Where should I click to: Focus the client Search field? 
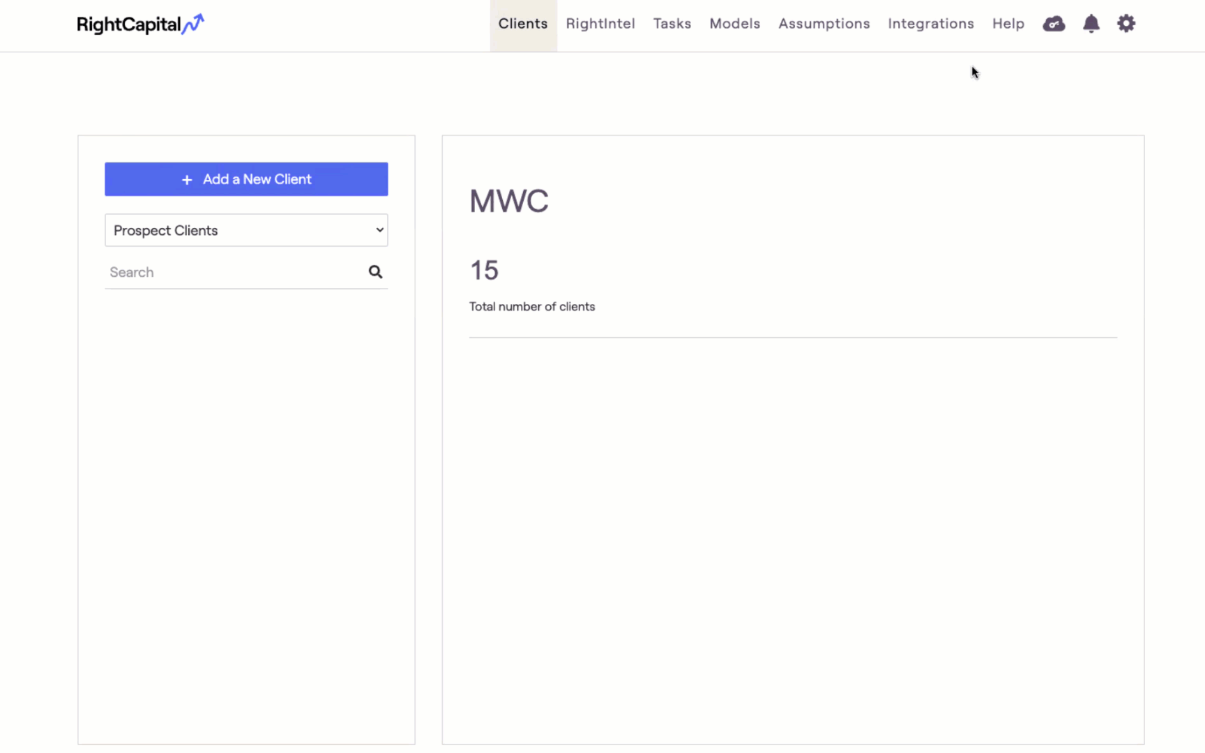[234, 272]
